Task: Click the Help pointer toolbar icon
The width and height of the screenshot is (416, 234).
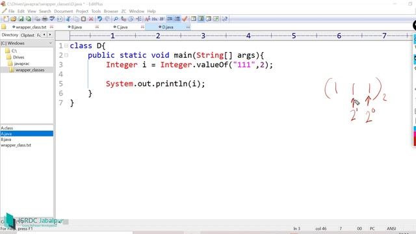Action: coord(225,19)
